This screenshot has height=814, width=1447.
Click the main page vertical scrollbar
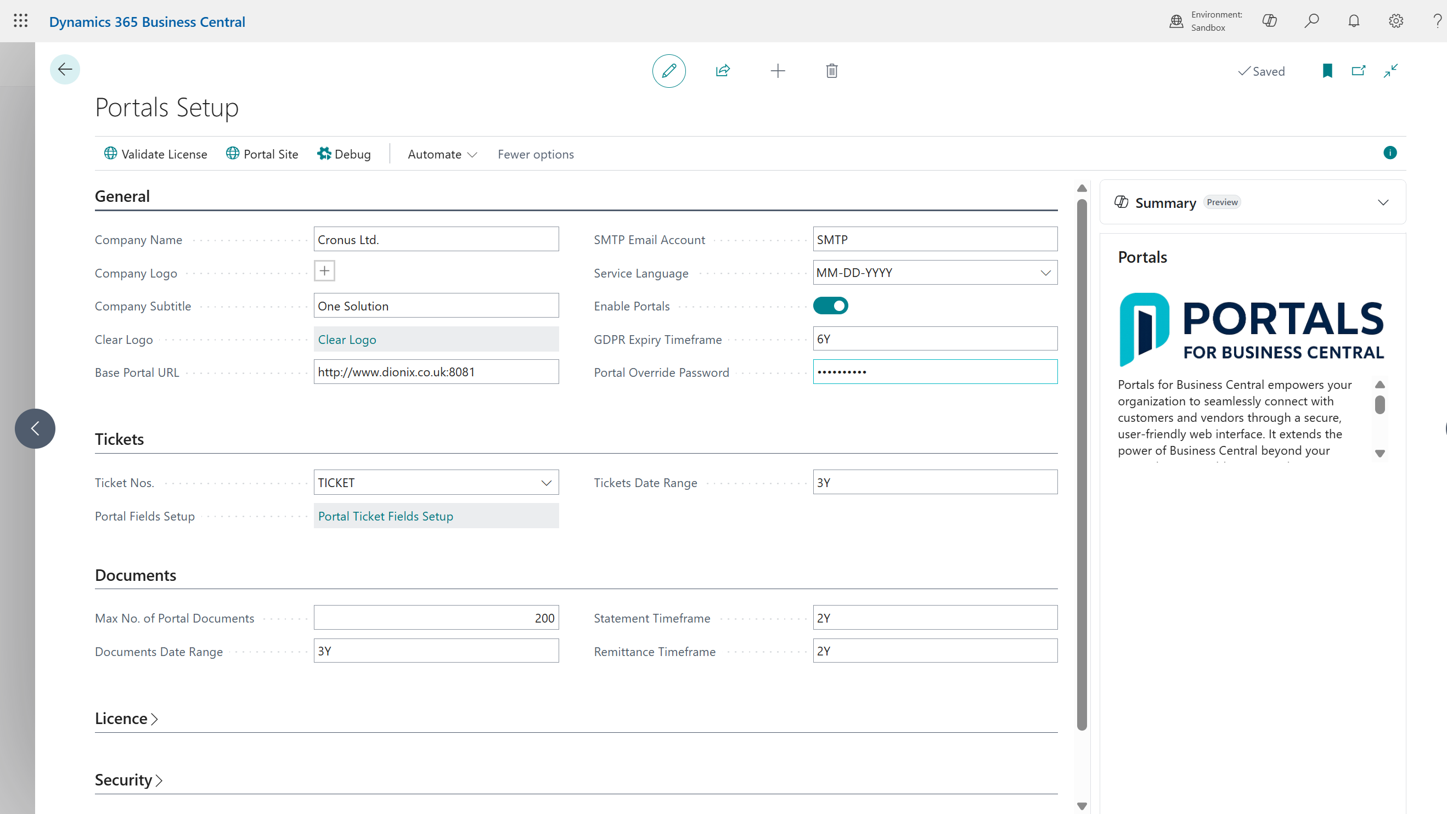1082,464
